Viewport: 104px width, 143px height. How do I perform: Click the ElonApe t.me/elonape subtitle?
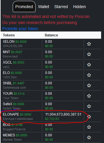(x=18, y=119)
